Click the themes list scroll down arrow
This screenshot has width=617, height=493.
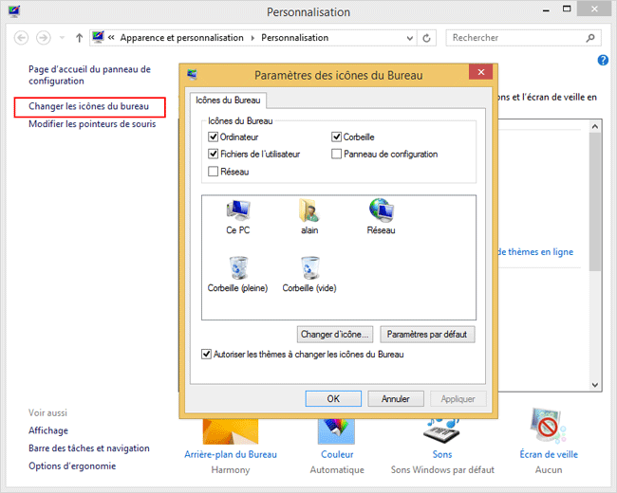[595, 385]
